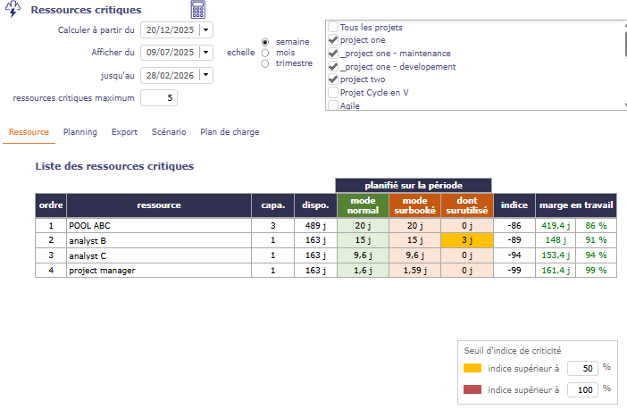Image resolution: width=627 pixels, height=418 pixels.
Task: Select the mois scale radio button
Action: pyautogui.click(x=265, y=53)
